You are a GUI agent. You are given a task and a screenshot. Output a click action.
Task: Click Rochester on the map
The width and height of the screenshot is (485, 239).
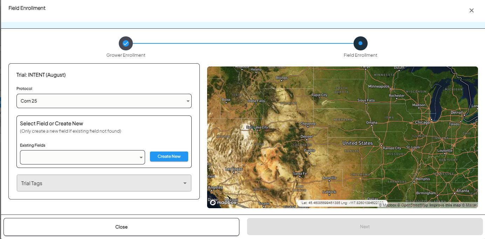(397, 96)
